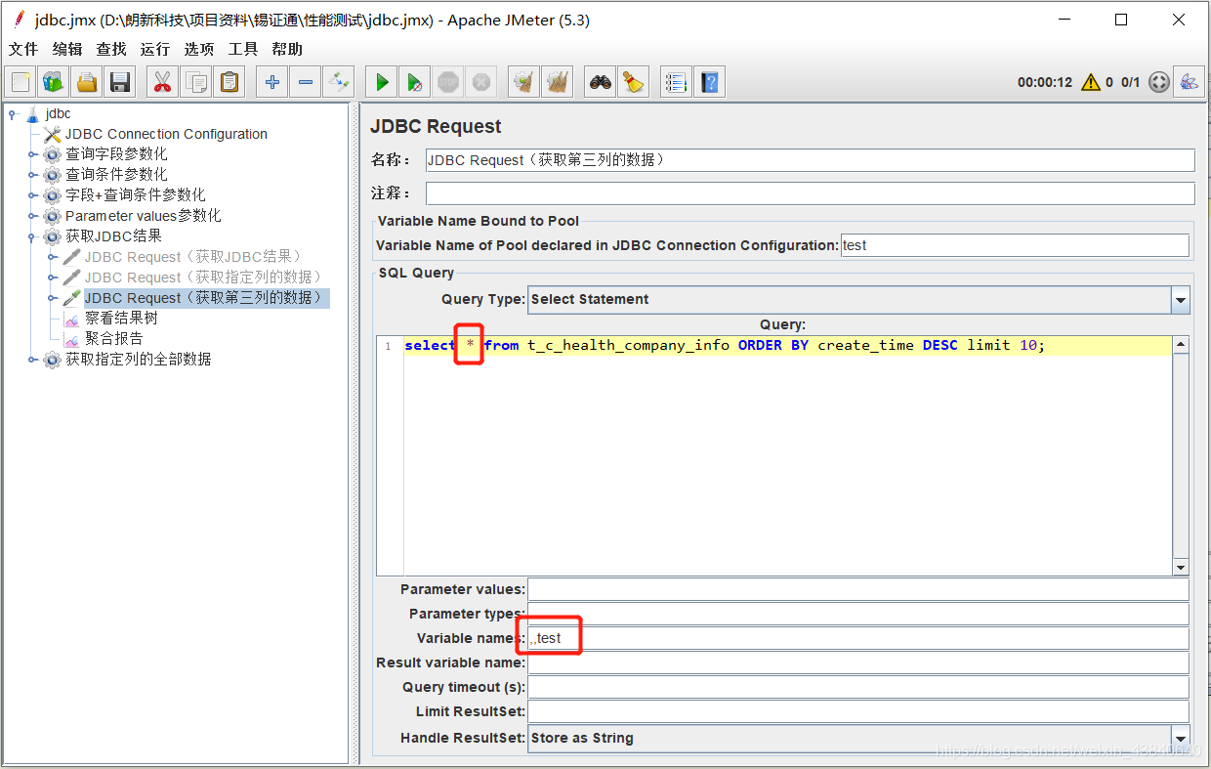Clear all results with the double broom icon
The width and height of the screenshot is (1211, 769).
tap(558, 82)
